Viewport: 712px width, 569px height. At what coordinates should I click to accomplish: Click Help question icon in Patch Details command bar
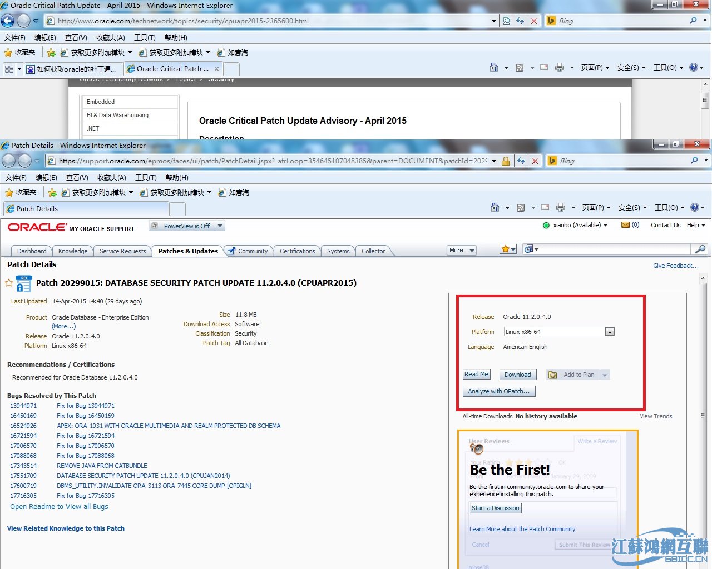click(695, 207)
